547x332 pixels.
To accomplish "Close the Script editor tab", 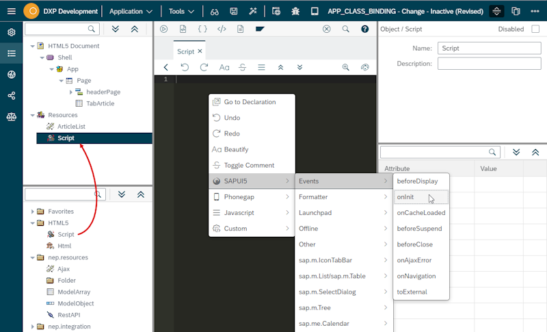I will tap(200, 51).
